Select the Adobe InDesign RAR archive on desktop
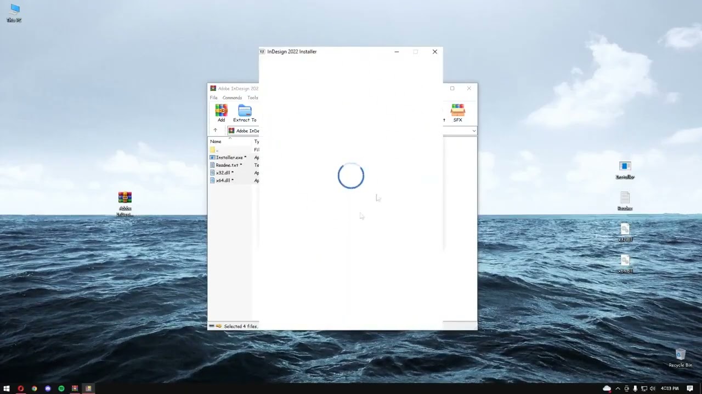The height and width of the screenshot is (394, 702). click(x=125, y=204)
